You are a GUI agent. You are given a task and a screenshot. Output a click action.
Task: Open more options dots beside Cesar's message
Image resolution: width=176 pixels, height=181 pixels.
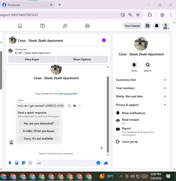pos(80,106)
